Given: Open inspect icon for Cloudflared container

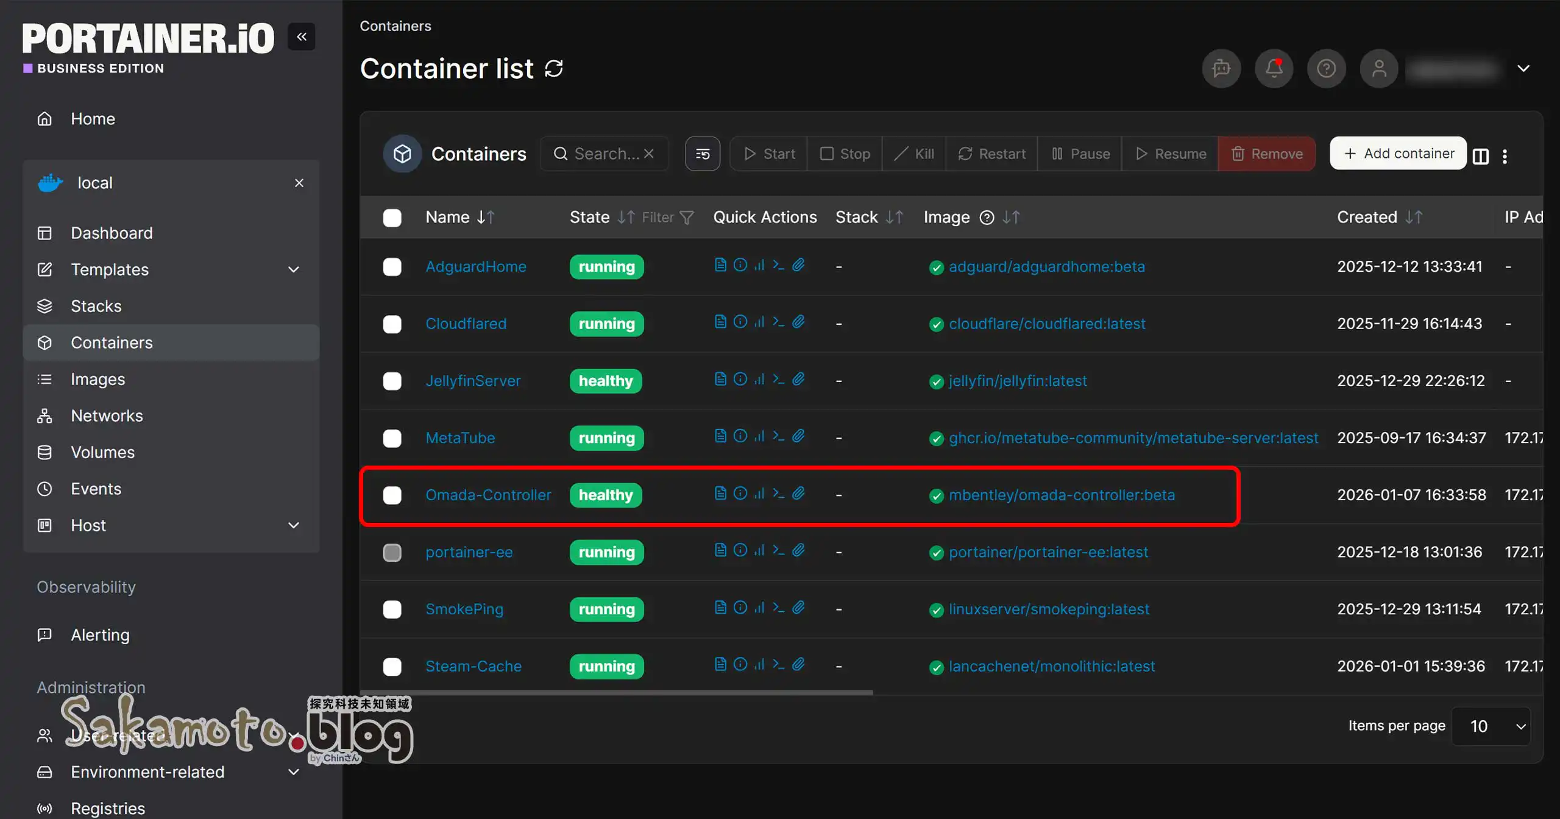Looking at the screenshot, I should (x=740, y=322).
